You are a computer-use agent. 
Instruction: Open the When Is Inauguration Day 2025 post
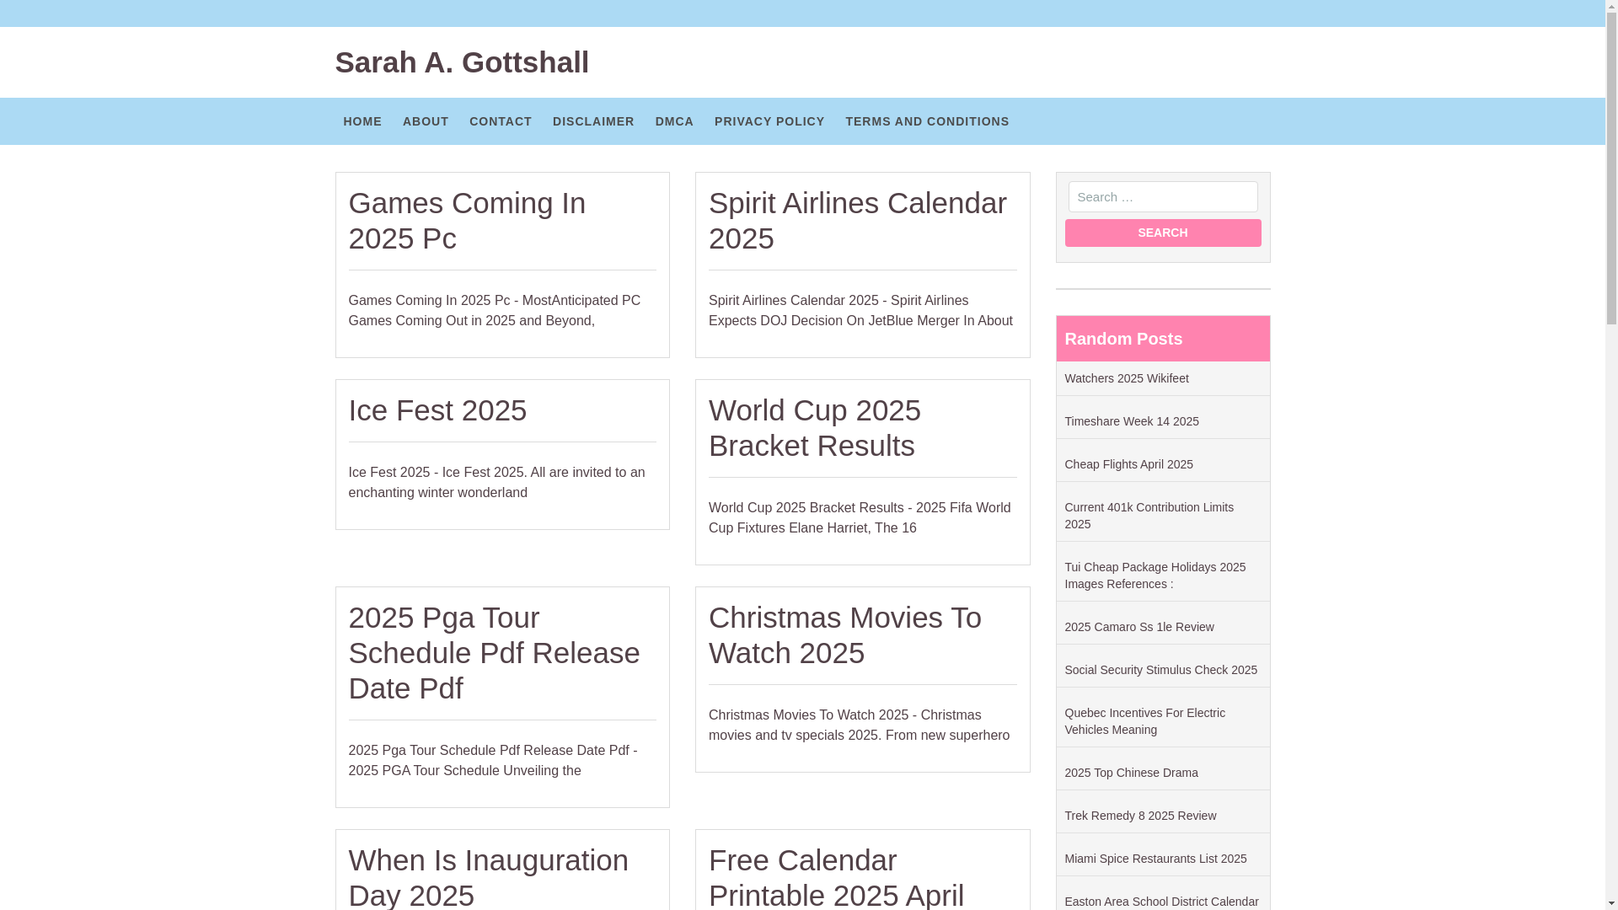pos(489,876)
